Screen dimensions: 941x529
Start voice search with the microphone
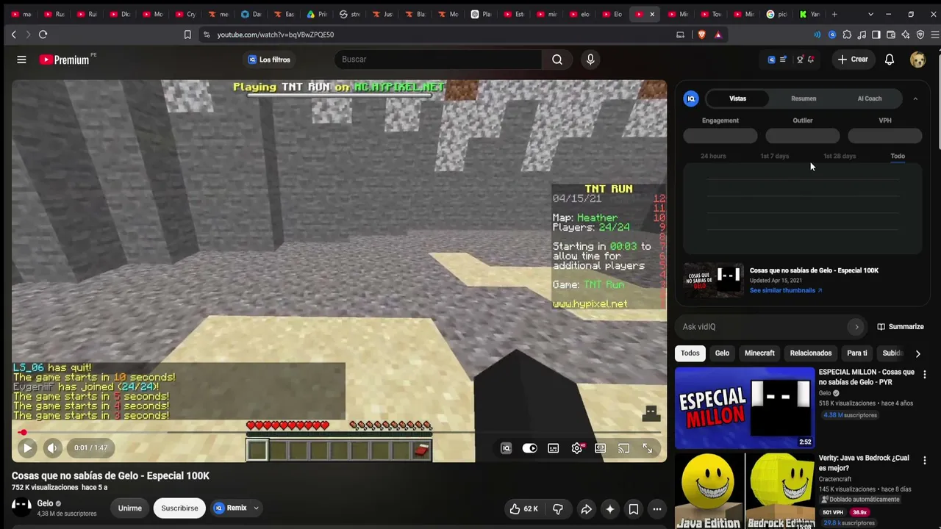coord(590,60)
